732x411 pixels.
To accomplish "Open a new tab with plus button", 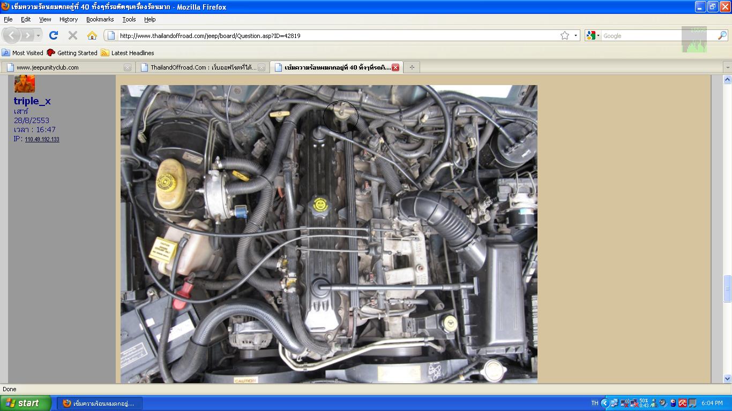I will coord(412,67).
